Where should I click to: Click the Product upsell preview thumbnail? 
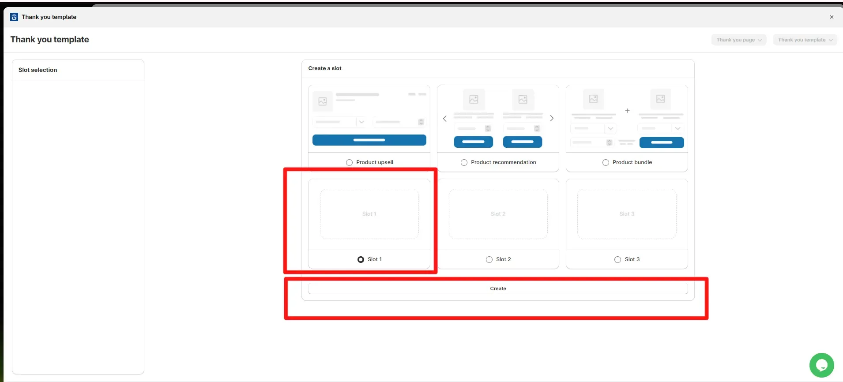tap(369, 119)
